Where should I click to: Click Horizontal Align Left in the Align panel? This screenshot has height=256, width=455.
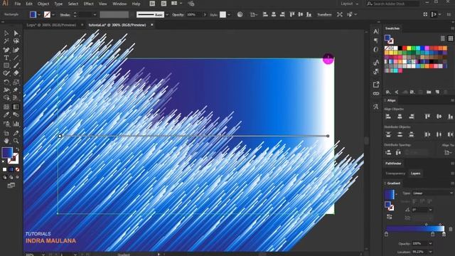(388, 117)
